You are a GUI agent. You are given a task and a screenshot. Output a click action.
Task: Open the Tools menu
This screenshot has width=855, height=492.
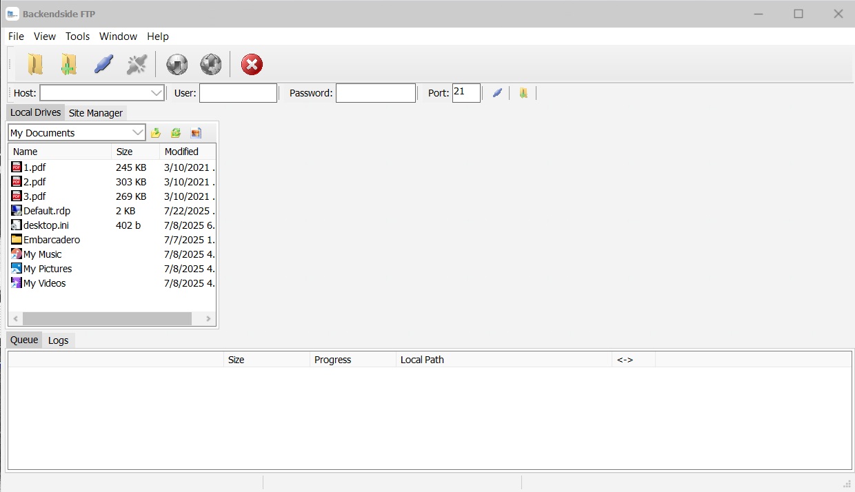(x=77, y=36)
